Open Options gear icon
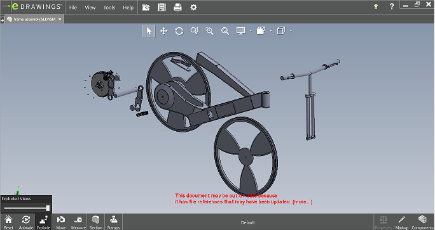Viewport: 435px width, 230px height. pos(193,8)
